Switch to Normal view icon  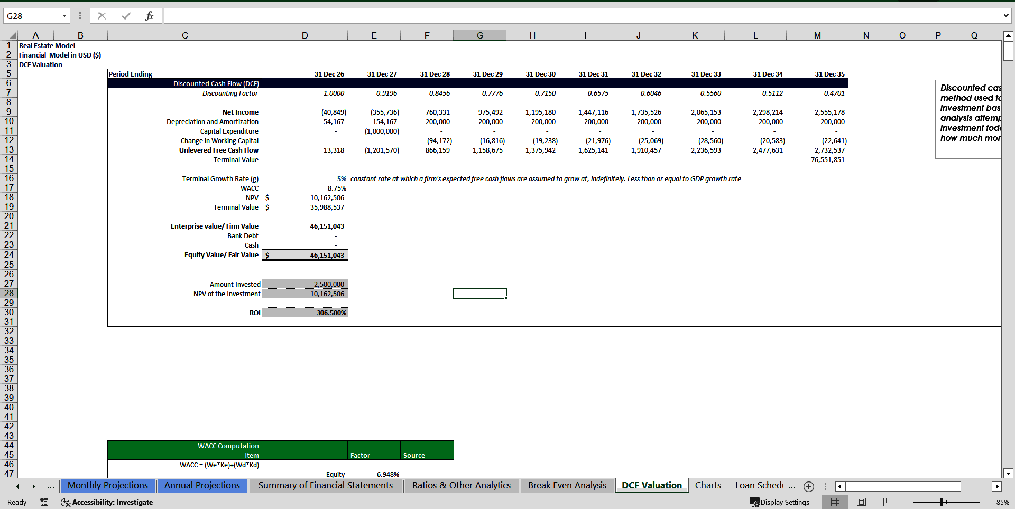(x=835, y=502)
